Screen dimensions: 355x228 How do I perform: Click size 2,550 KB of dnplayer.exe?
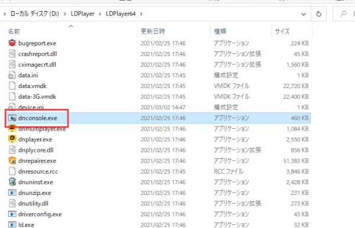[x=297, y=139]
